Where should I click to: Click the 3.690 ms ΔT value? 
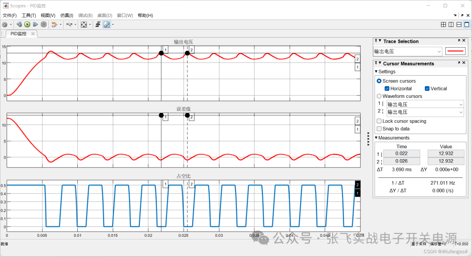(402, 170)
